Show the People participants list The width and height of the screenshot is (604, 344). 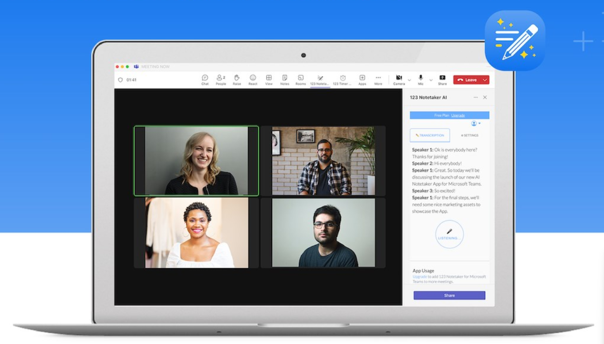221,80
